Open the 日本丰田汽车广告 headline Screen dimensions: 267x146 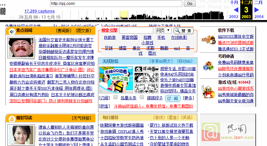tap(47, 70)
